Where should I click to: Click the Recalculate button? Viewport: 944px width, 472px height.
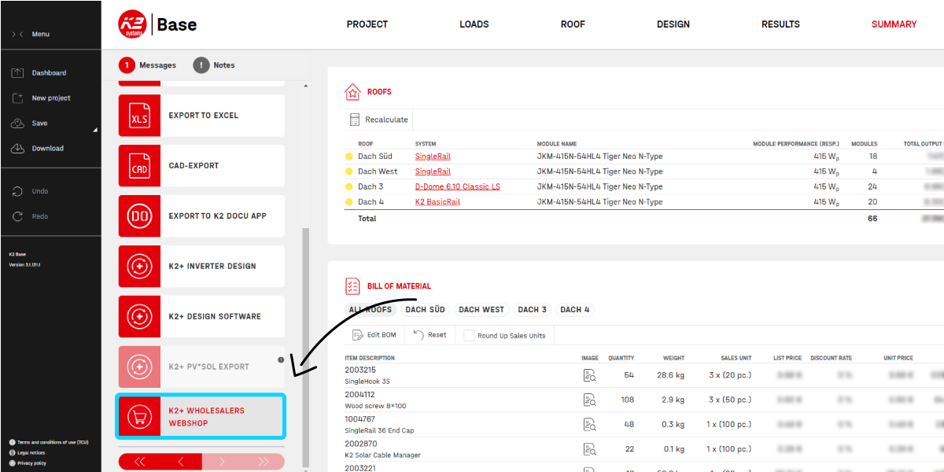point(379,120)
